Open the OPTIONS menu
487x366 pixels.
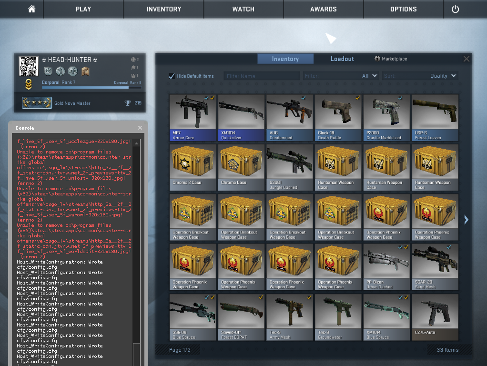[x=404, y=9]
